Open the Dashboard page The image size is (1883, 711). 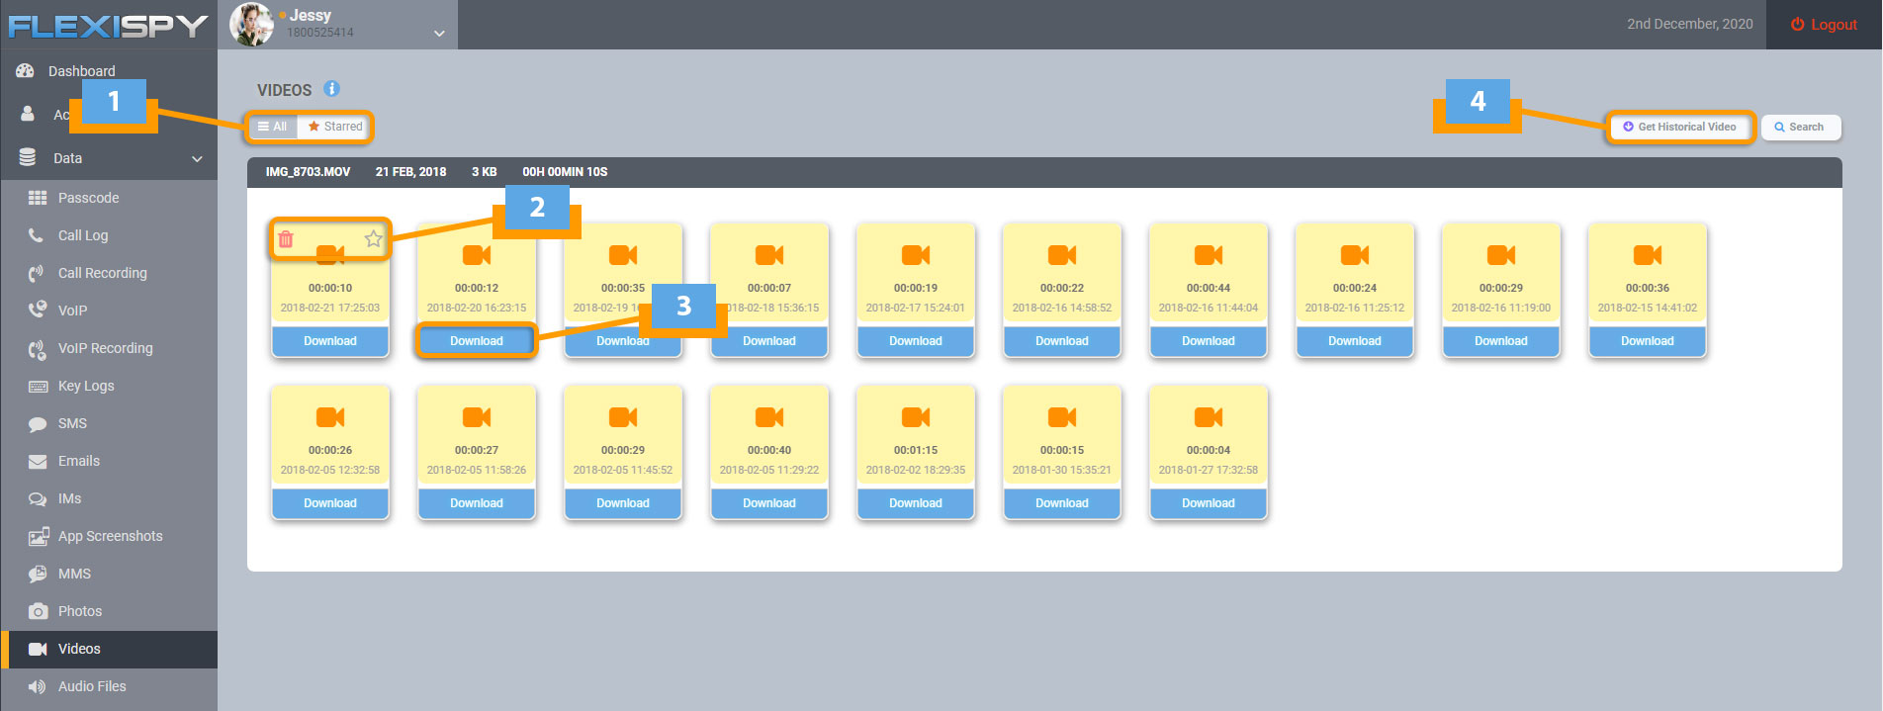[x=81, y=71]
